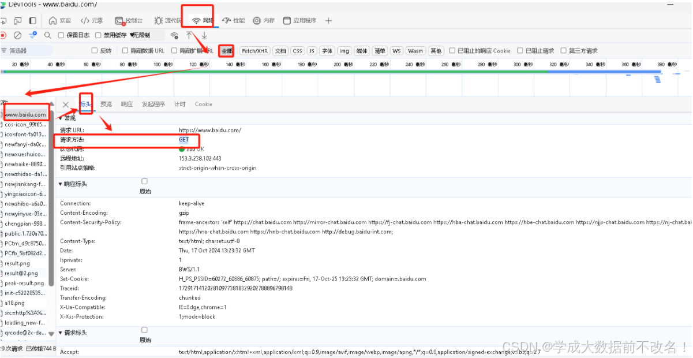Apply the Fetch/XHR request filter

[x=254, y=50]
